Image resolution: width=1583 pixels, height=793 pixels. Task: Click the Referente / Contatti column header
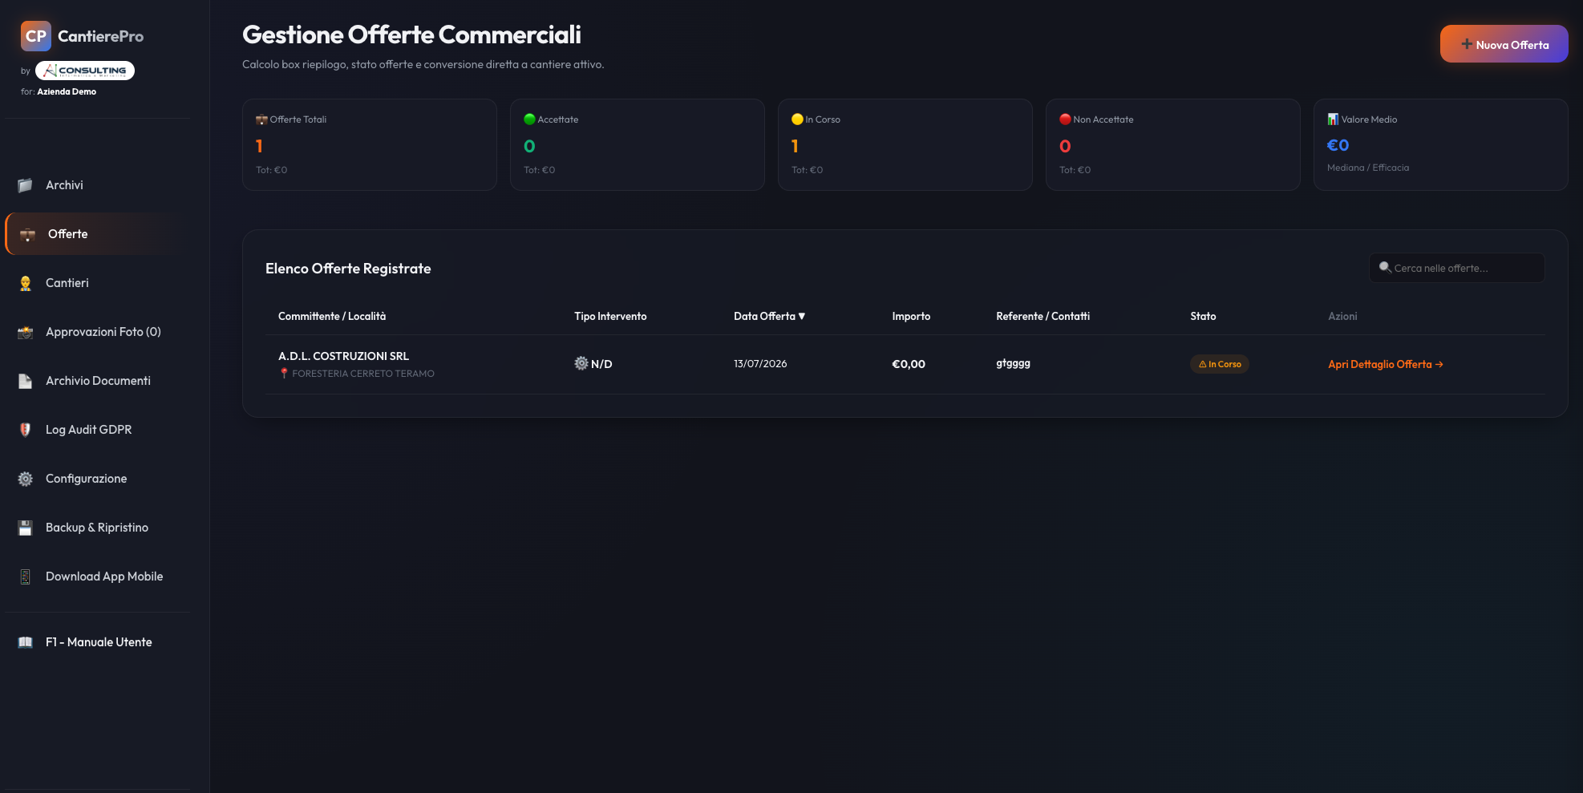(1043, 316)
